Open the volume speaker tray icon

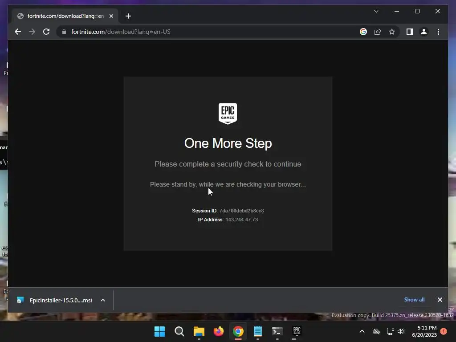(401, 331)
